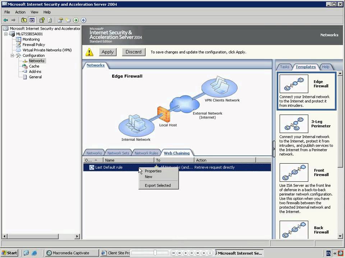Click the EN language indicator in system tray

coord(328,253)
